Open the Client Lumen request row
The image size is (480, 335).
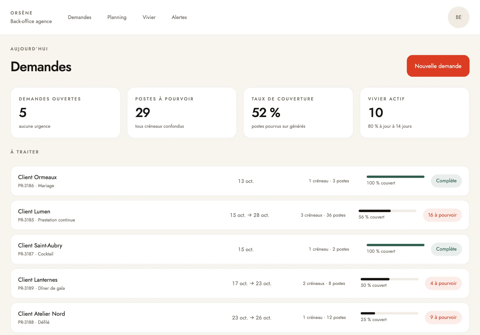[x=240, y=215]
